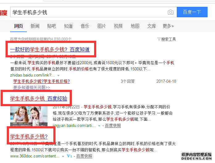Click the two girls thumbnail image

tap(29, 116)
